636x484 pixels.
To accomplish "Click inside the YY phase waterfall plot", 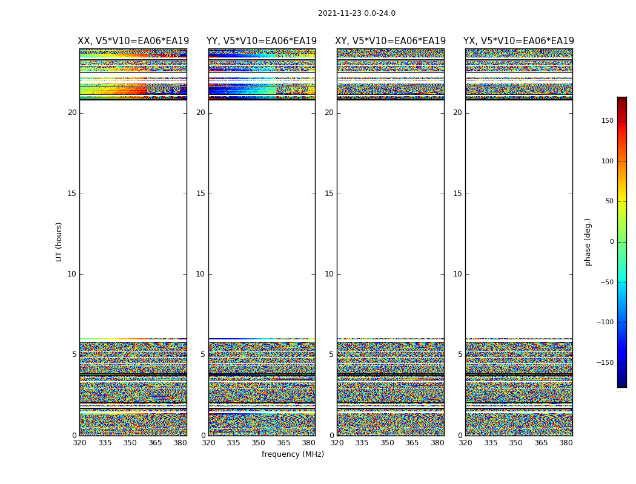I will pyautogui.click(x=262, y=242).
